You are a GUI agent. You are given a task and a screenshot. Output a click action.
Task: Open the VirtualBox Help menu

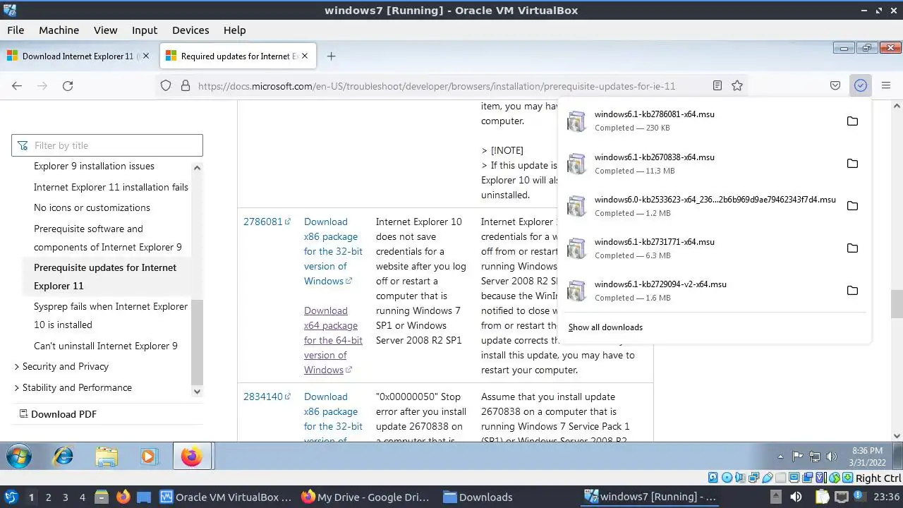(x=235, y=30)
